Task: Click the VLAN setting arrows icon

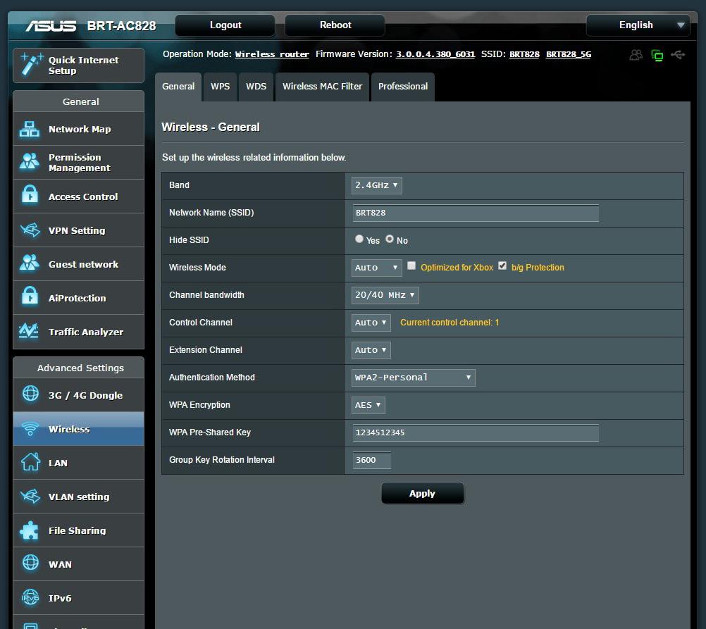Action: pyautogui.click(x=30, y=496)
